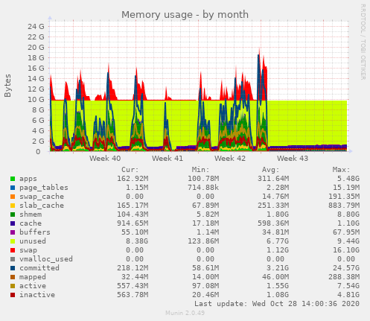Screen dimensions: 370x321
Task: Click the Week 40 axis label
Action: coord(105,159)
